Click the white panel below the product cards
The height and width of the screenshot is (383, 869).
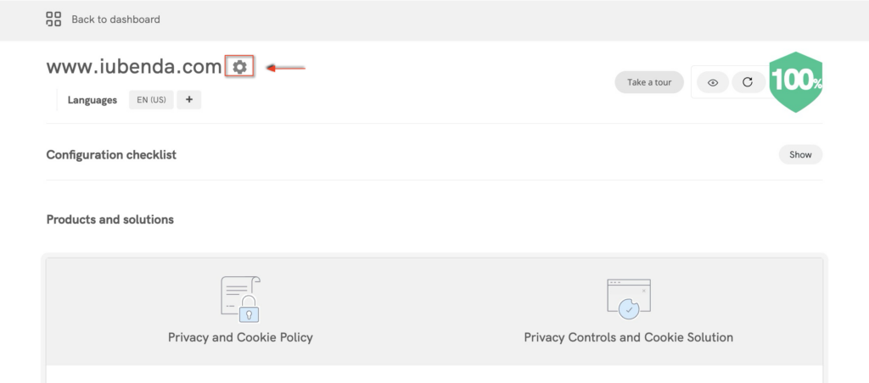(x=434, y=375)
